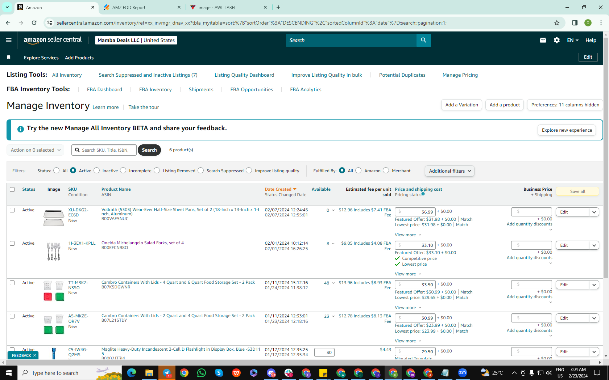Edit the 33.10 price field
Image resolution: width=609 pixels, height=380 pixels.
(415, 245)
